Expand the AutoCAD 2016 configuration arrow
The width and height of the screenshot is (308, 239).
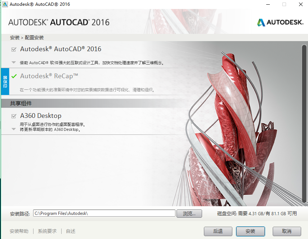point(14,62)
